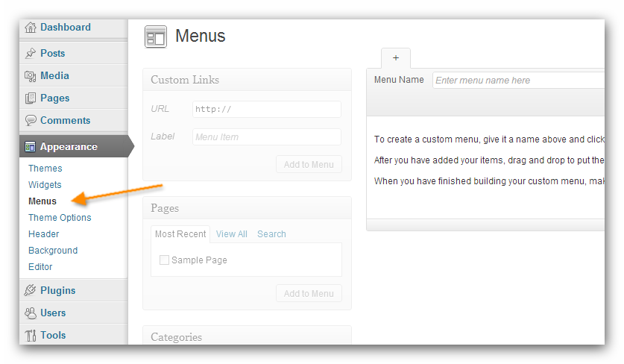Viewport: 624px width, 364px height.
Task: Open the Comments menu label
Action: (x=66, y=120)
